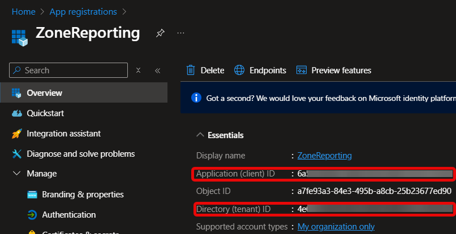Click the Authentication arrow icon
Screen dimensions: 456x234
point(32,215)
